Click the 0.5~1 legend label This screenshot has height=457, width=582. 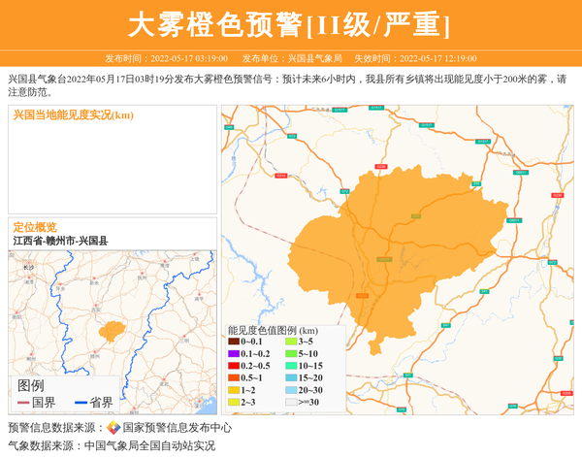(251, 378)
